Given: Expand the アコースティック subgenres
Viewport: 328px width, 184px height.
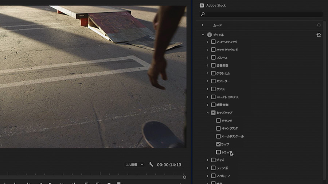Looking at the screenshot, I should click(x=207, y=42).
